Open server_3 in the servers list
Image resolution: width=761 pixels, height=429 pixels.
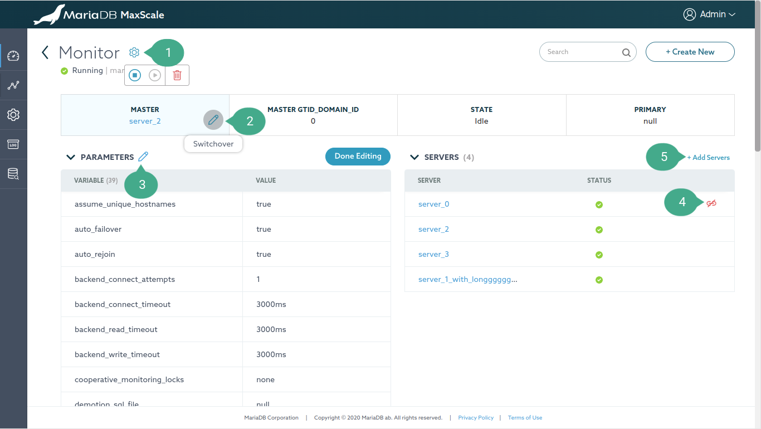coord(433,254)
